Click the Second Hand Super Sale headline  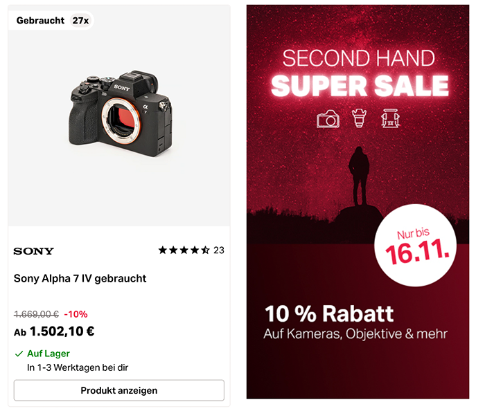(x=359, y=73)
